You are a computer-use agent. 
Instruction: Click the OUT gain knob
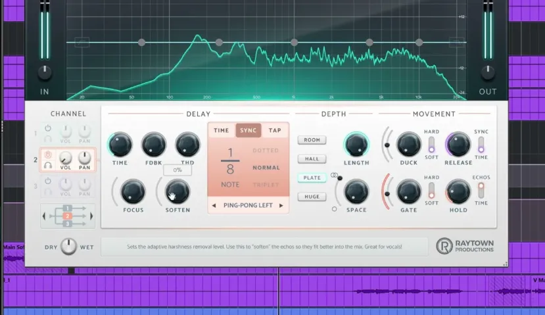(x=488, y=72)
